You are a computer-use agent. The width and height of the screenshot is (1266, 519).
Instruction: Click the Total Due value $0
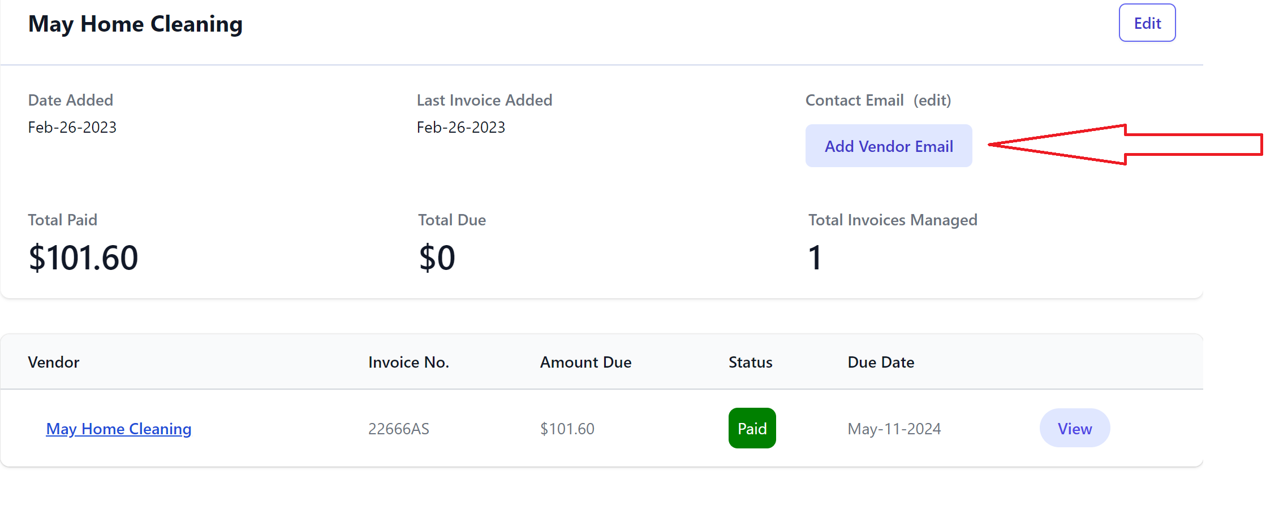[437, 258]
